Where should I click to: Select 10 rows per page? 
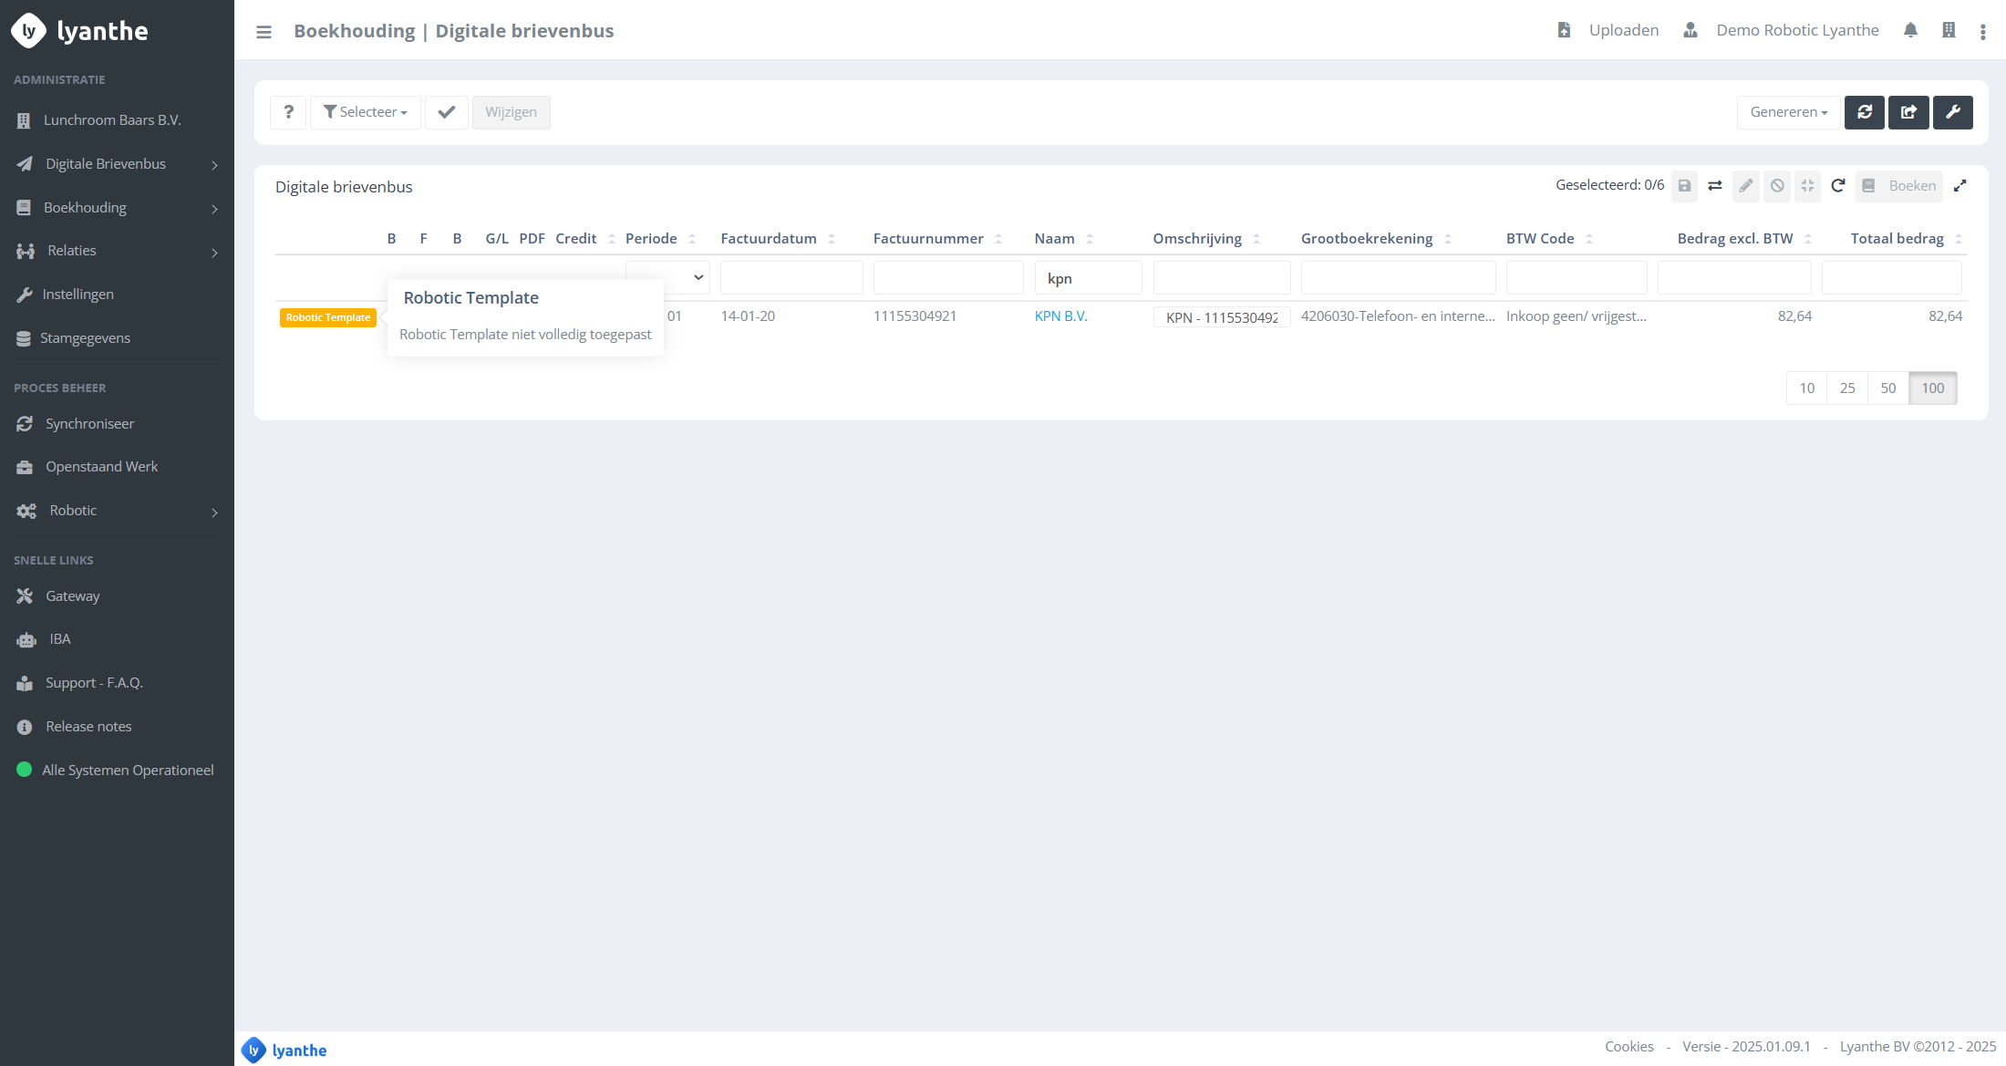pos(1806,388)
